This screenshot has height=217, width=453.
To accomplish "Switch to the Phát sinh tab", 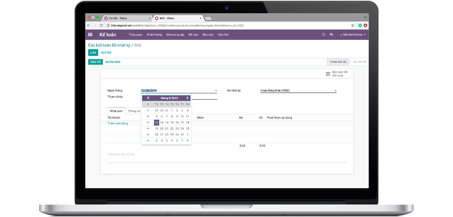I will pos(116,111).
